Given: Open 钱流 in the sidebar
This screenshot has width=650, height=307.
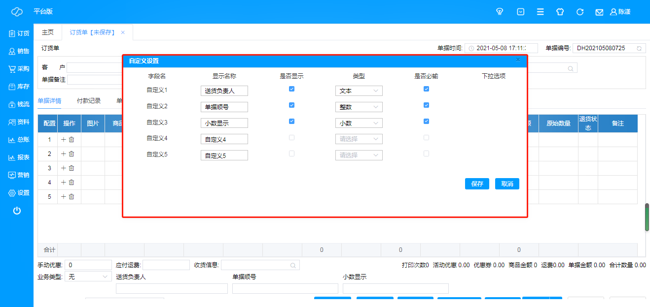Looking at the screenshot, I should click(x=19, y=104).
